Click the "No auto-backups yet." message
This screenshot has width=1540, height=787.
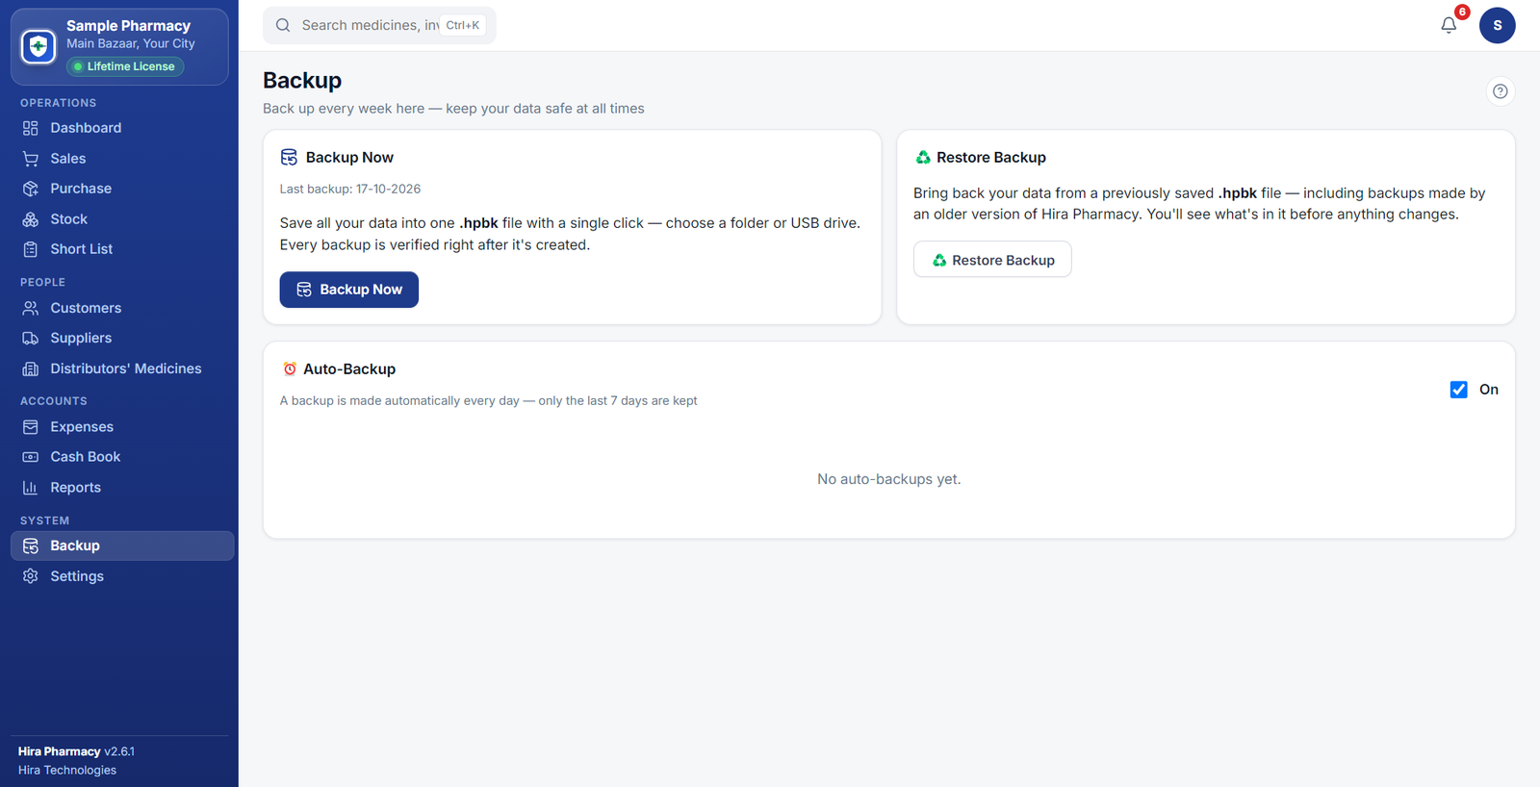click(888, 479)
